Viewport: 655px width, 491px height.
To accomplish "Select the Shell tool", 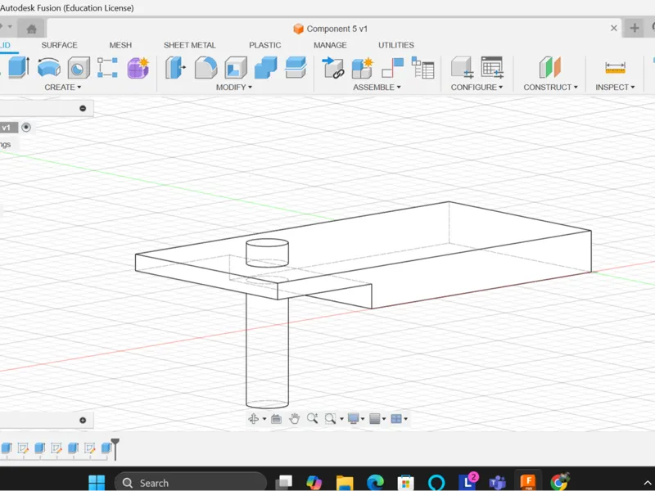I will (236, 67).
